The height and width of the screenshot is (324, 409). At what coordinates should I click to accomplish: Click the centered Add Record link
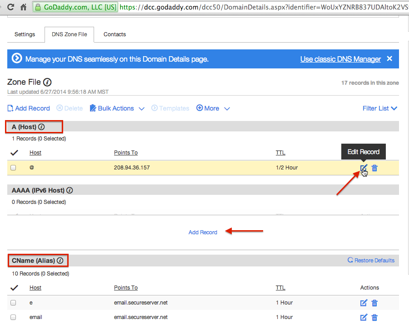(x=203, y=232)
